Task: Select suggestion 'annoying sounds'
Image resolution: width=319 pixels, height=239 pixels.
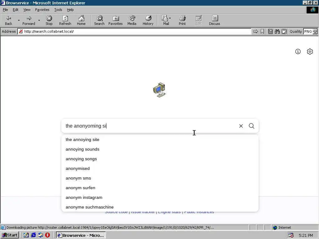Action: tap(160, 149)
